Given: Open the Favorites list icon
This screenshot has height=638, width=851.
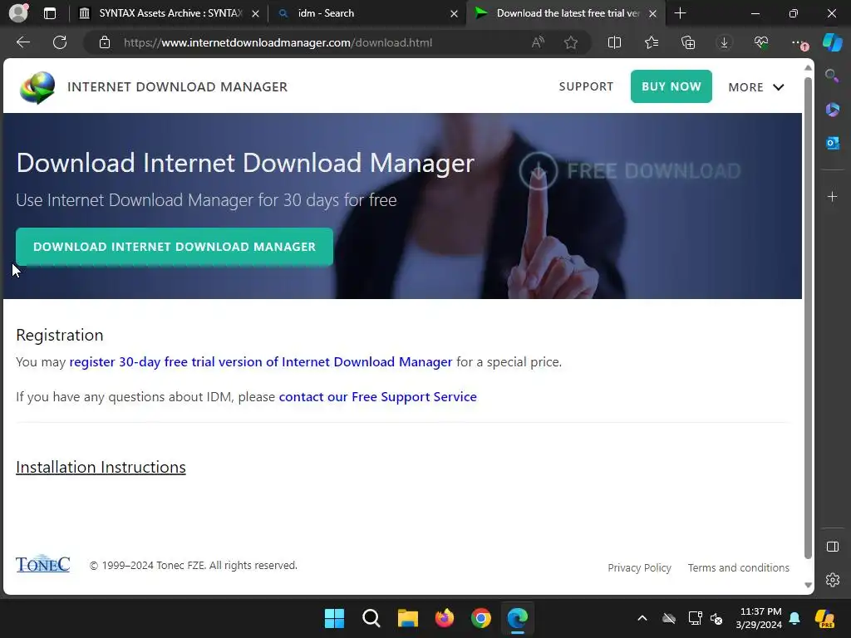Looking at the screenshot, I should (x=652, y=42).
